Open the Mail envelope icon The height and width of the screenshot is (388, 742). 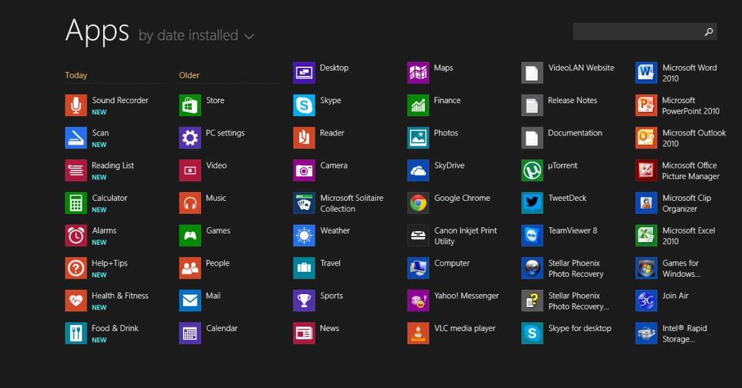pos(190,300)
